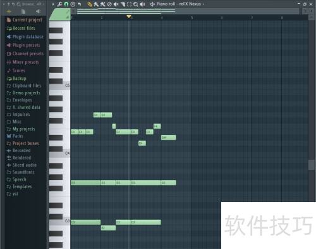Open the wrench Tools menu
Screen dimensions: 316x249
59,4
